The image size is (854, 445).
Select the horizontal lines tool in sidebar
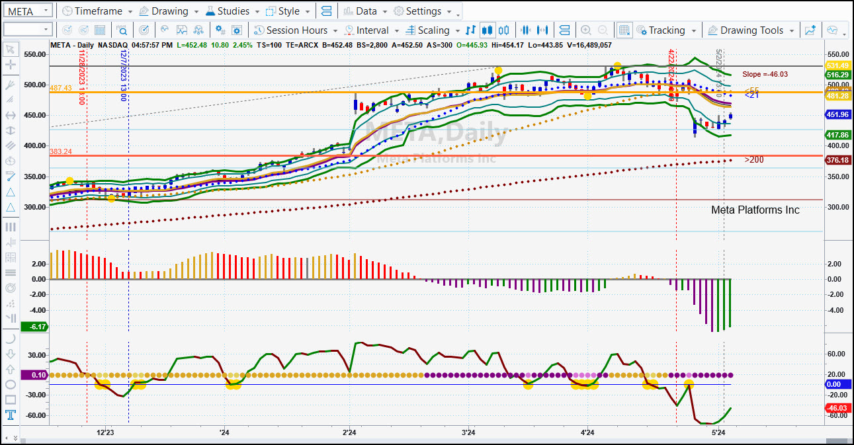coord(11,272)
